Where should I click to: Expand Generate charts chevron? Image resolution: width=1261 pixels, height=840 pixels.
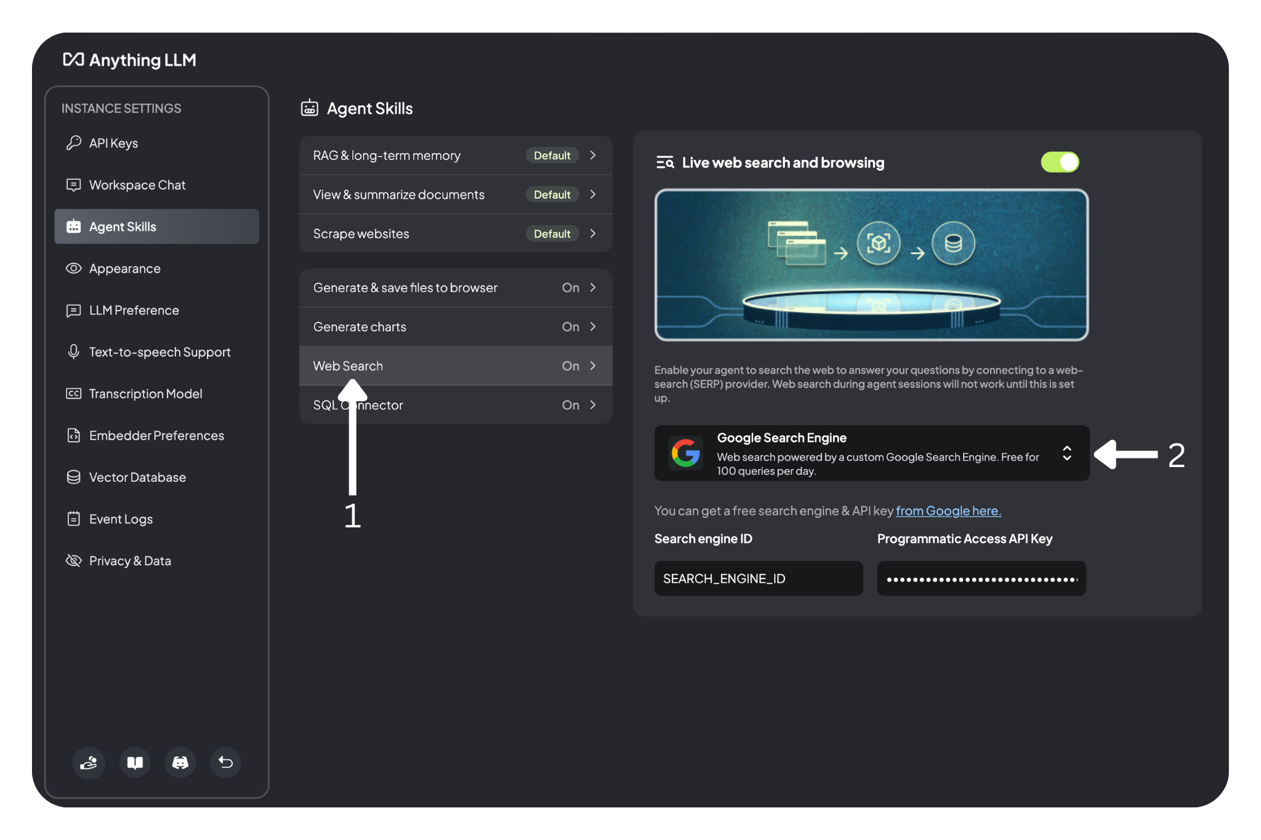coord(593,327)
